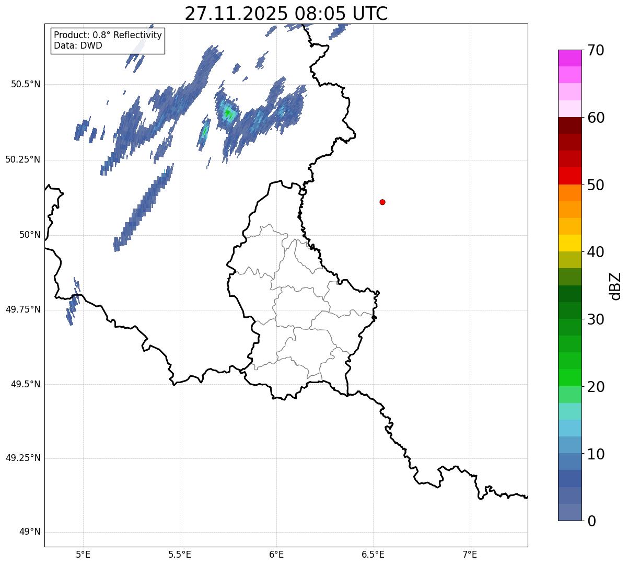Image resolution: width=628 pixels, height=565 pixels.
Task: Click the 'dBZ' colorbar label
Action: 615,286
